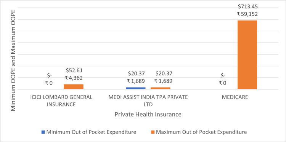Click the tall orange MEDICARE maximum bar
This screenshot has height=142, width=286.
coord(247,55)
